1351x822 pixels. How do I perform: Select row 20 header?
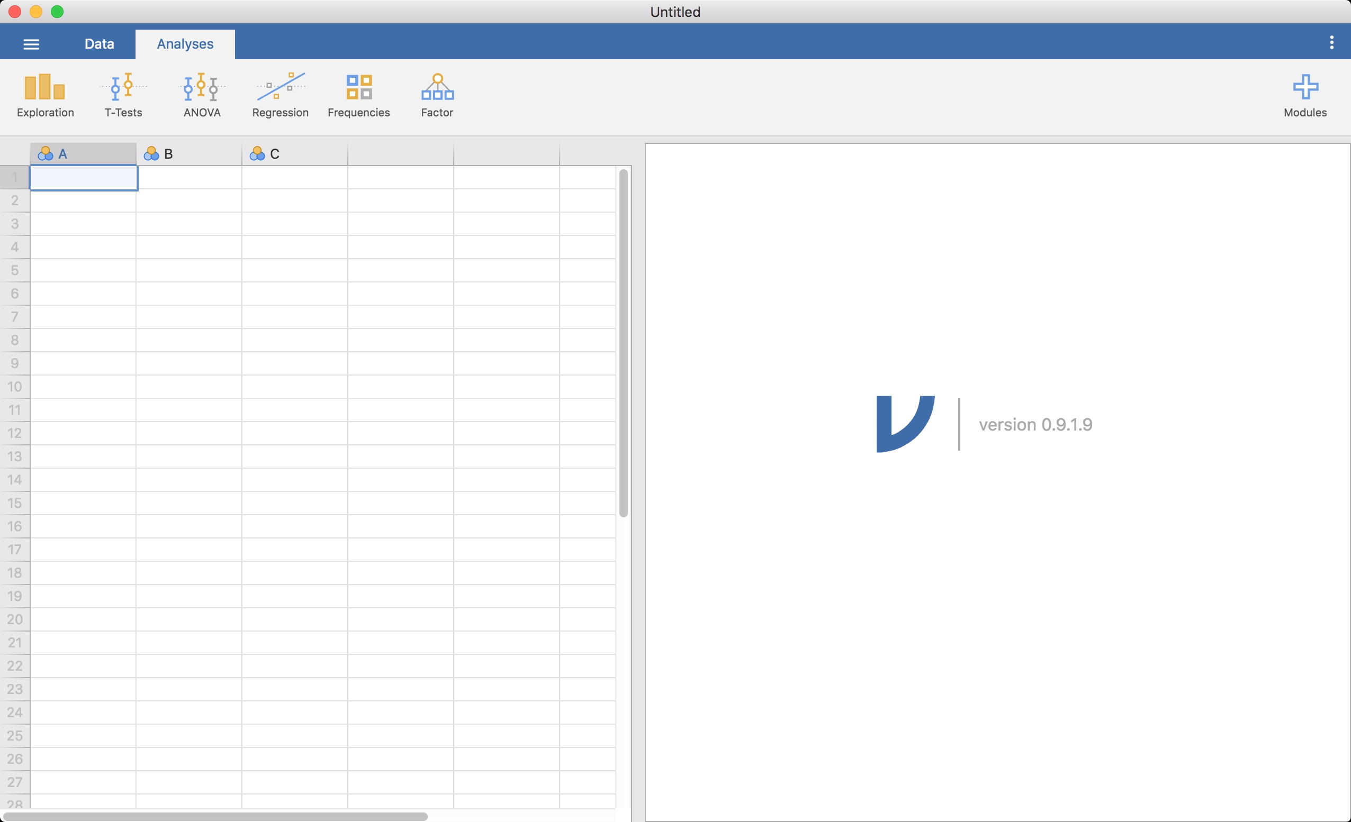point(15,619)
